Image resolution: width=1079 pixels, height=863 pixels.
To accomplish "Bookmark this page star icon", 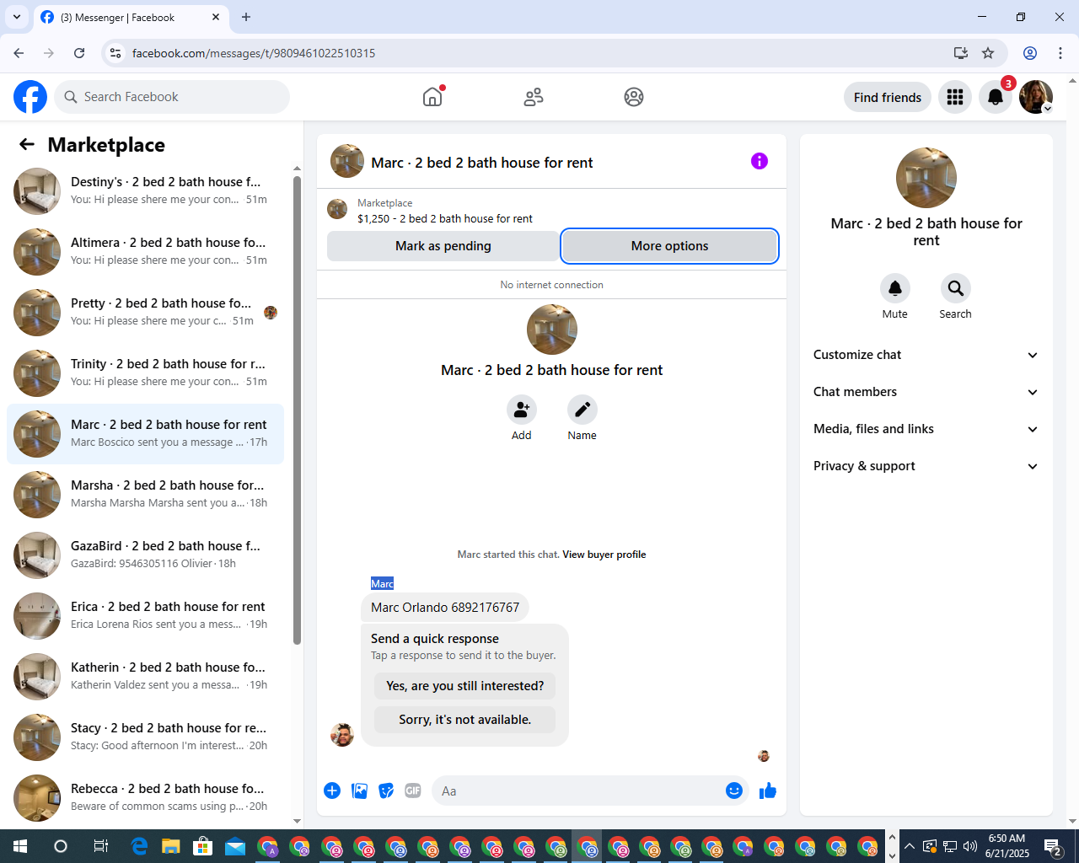I will (988, 53).
